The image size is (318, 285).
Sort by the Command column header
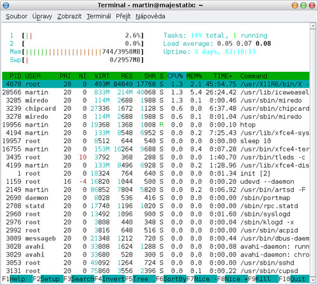(x=254, y=76)
